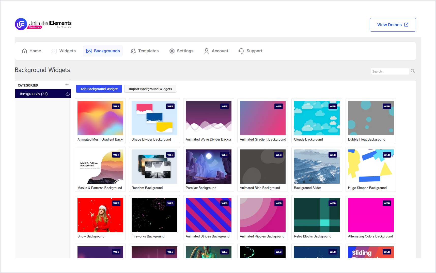Click the Settings gear icon

172,51
